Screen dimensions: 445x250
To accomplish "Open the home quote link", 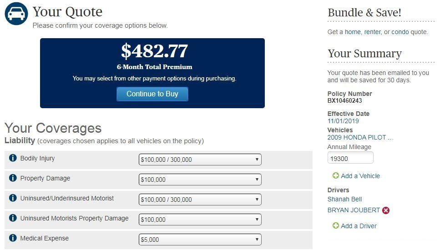I will (x=353, y=32).
